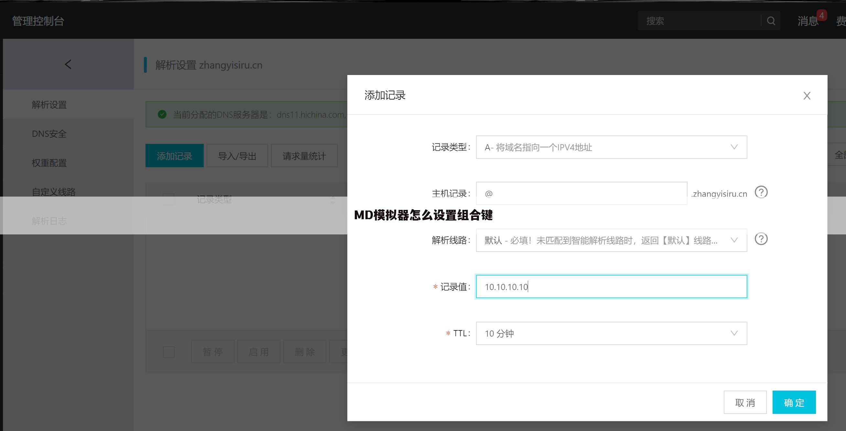Focus the 主机记录 input field
This screenshot has width=846, height=431.
coord(581,193)
